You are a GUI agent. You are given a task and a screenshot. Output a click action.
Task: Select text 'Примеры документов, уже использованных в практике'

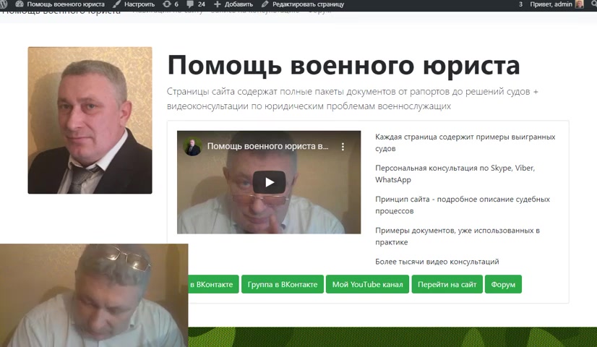(x=458, y=236)
